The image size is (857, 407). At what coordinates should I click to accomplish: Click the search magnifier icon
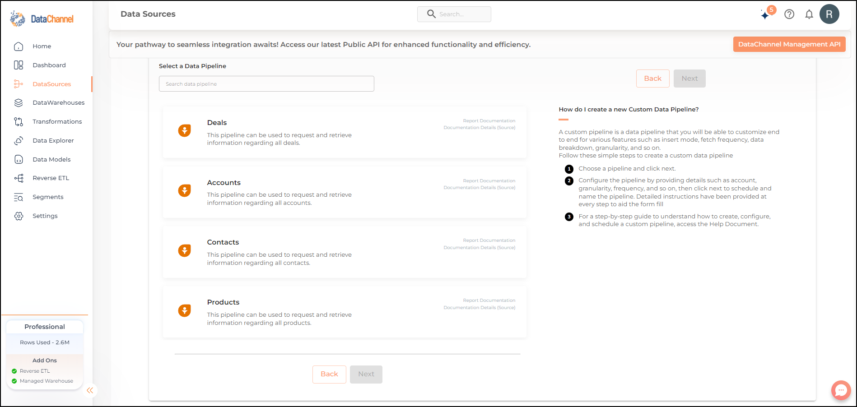point(431,14)
